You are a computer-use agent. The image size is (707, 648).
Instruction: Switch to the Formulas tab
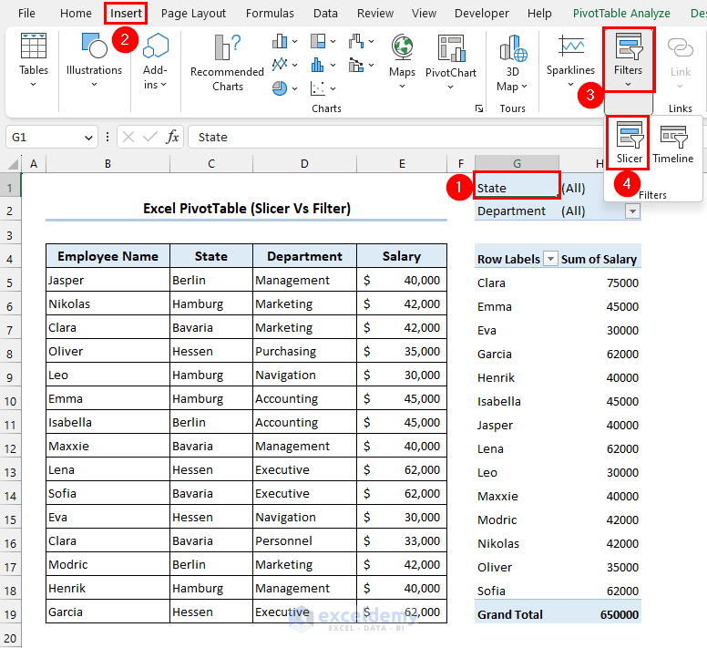click(270, 14)
